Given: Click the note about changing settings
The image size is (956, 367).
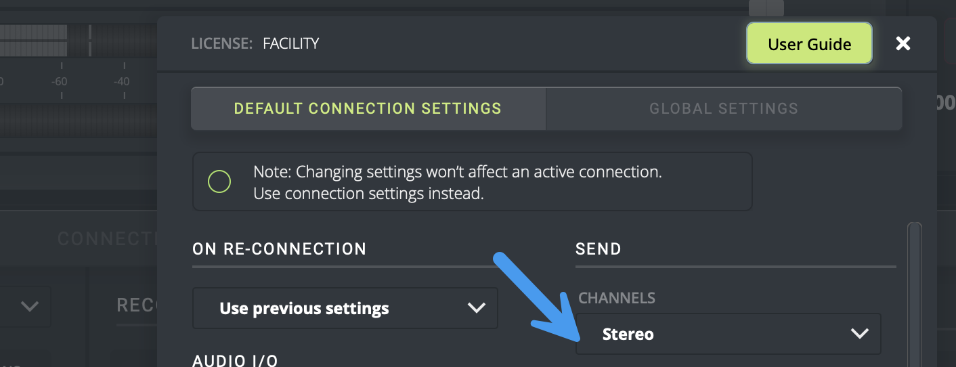Looking at the screenshot, I should [457, 182].
